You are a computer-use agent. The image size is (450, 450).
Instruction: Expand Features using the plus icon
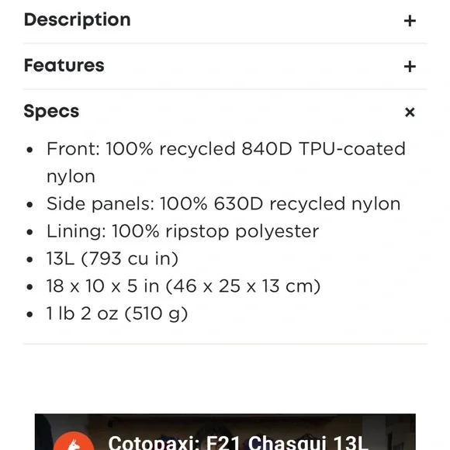pos(410,66)
